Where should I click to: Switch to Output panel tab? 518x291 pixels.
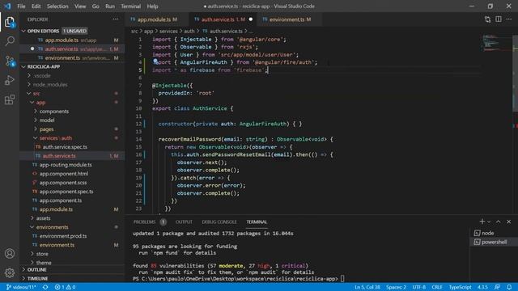coord(184,221)
